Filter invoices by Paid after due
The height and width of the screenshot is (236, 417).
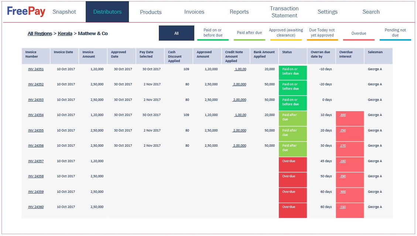pos(250,33)
